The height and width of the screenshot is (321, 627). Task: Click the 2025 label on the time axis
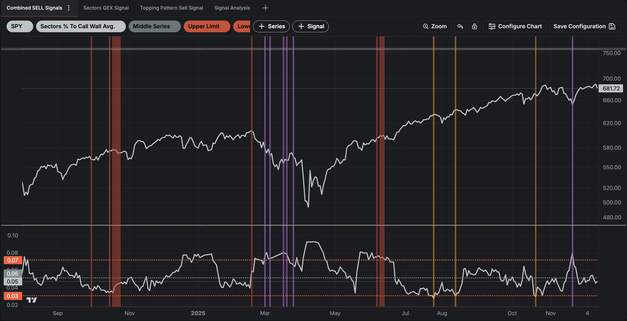(x=198, y=313)
